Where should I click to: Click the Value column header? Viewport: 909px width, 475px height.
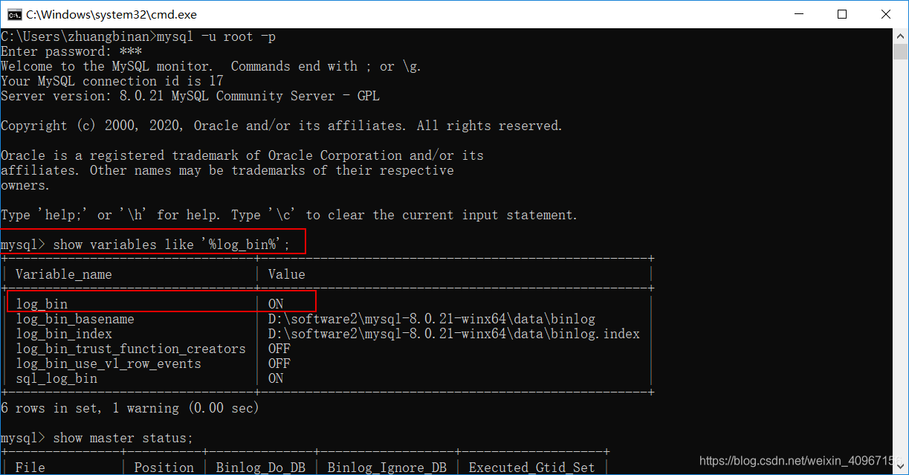click(287, 274)
